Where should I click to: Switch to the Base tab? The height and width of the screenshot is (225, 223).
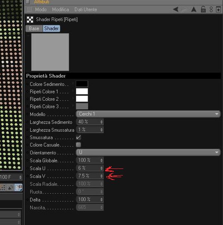point(34,28)
